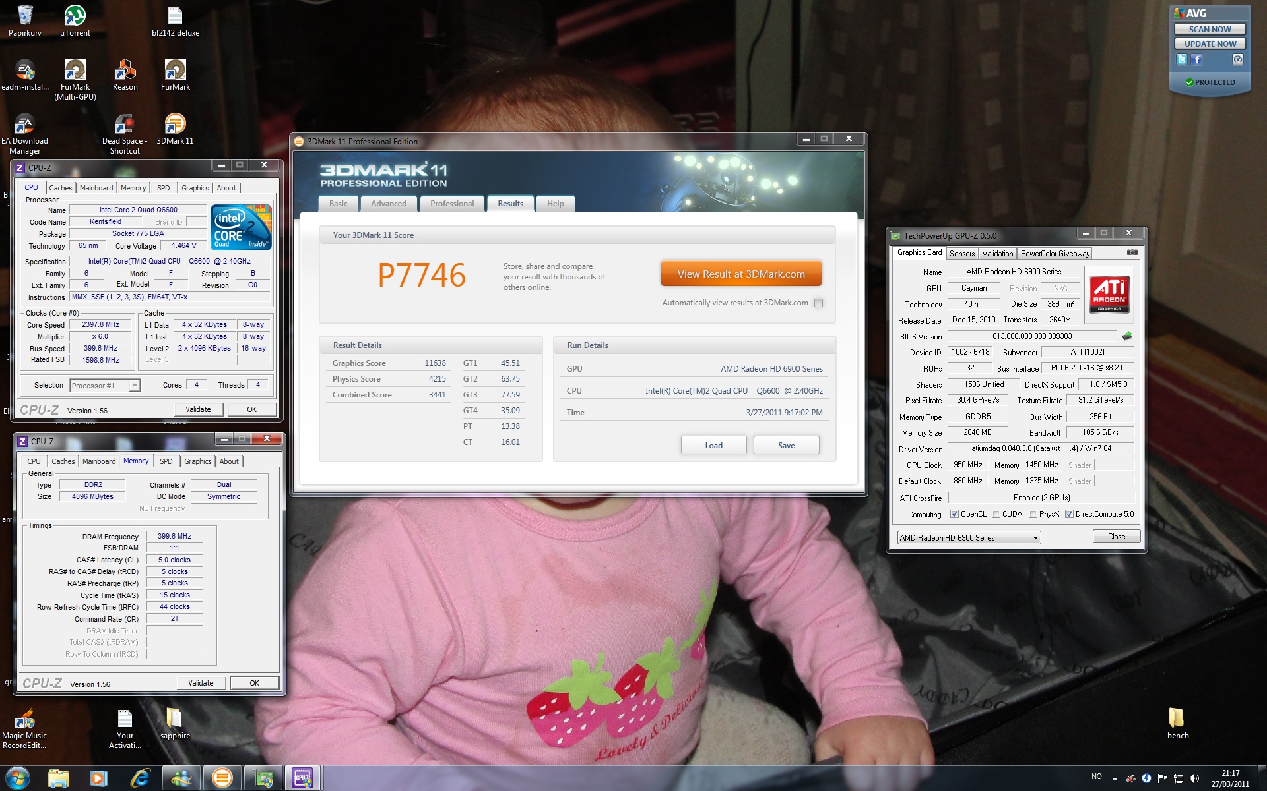Viewport: 1267px width, 791px height.
Task: Switch to the Sensors tab in GPU-Z
Action: [x=961, y=254]
